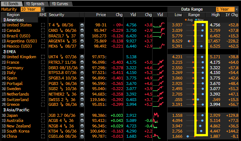
Task: Open chart icon for Japan JGB
Action: point(82,115)
